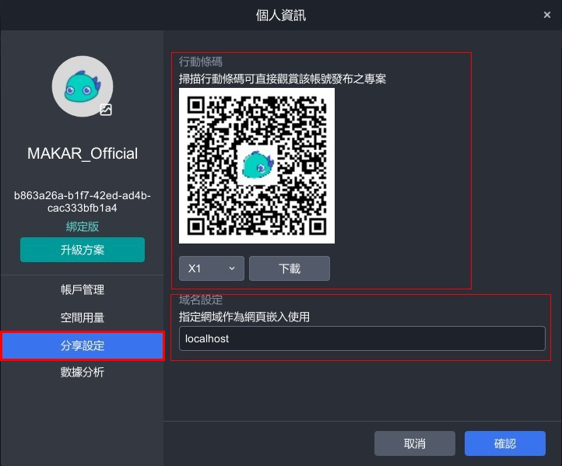Viewport: 562px width, 466px height.
Task: Click the MAKAR_Official username text
Action: [83, 153]
